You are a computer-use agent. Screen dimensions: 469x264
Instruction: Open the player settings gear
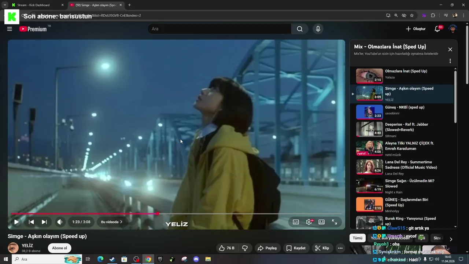[309, 222]
